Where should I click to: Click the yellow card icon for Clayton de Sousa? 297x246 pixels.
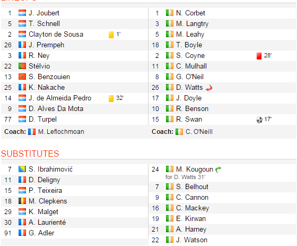tap(111, 35)
